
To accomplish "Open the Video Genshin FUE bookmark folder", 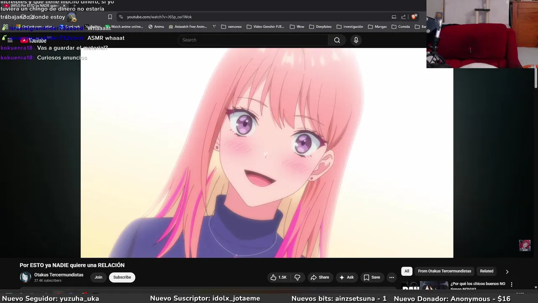I will [266, 27].
